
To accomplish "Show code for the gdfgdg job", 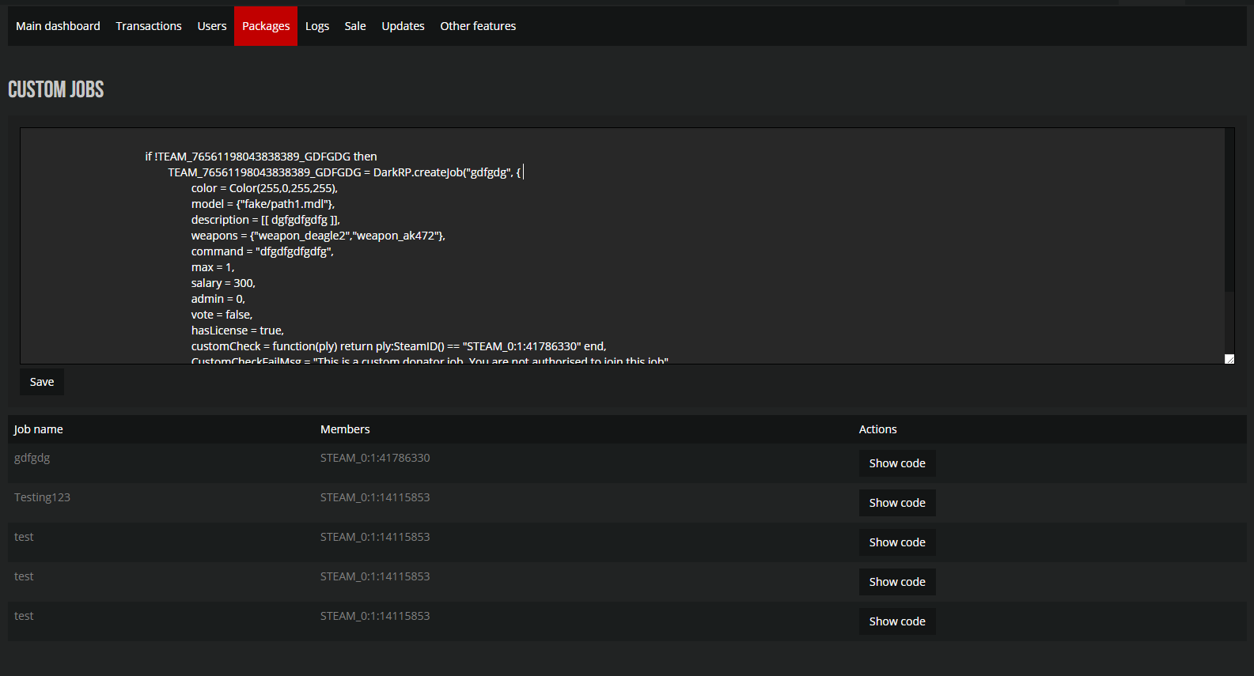I will pos(897,463).
